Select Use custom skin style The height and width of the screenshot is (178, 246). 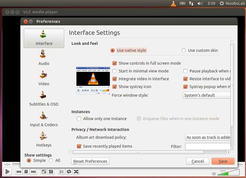(x=184, y=50)
